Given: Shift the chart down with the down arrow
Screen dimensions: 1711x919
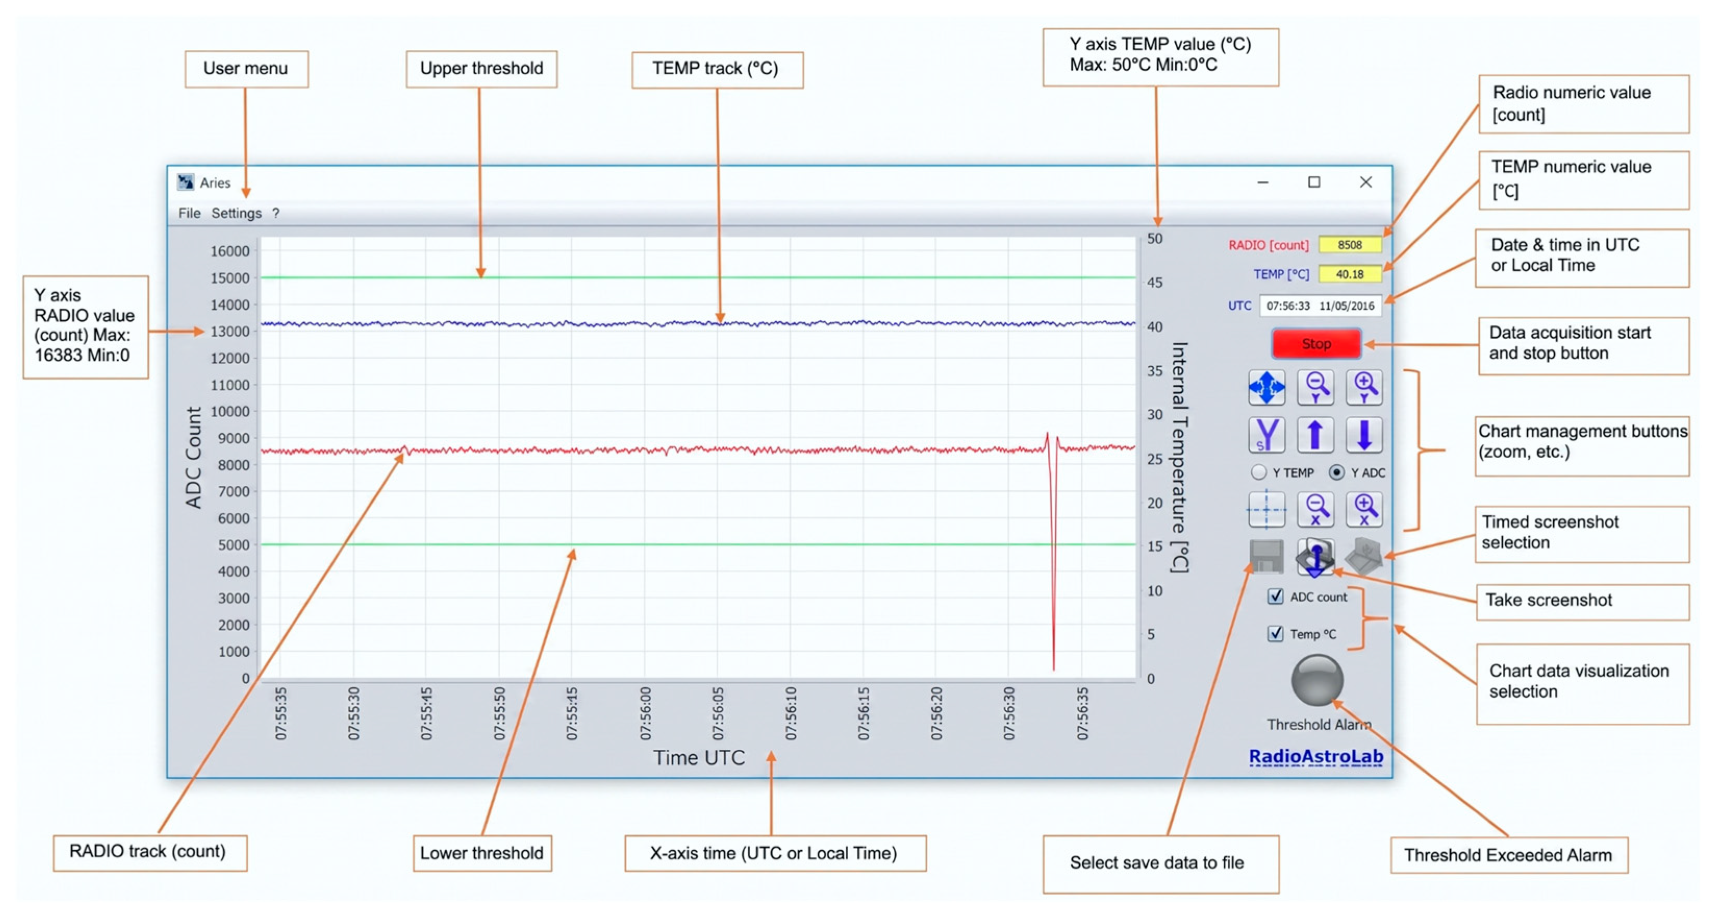Looking at the screenshot, I should (x=1364, y=435).
